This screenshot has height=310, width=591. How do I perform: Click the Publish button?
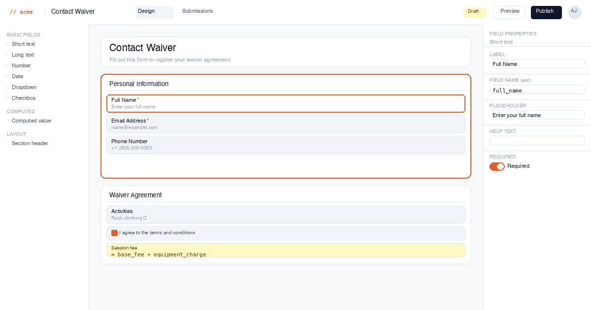pyautogui.click(x=546, y=12)
